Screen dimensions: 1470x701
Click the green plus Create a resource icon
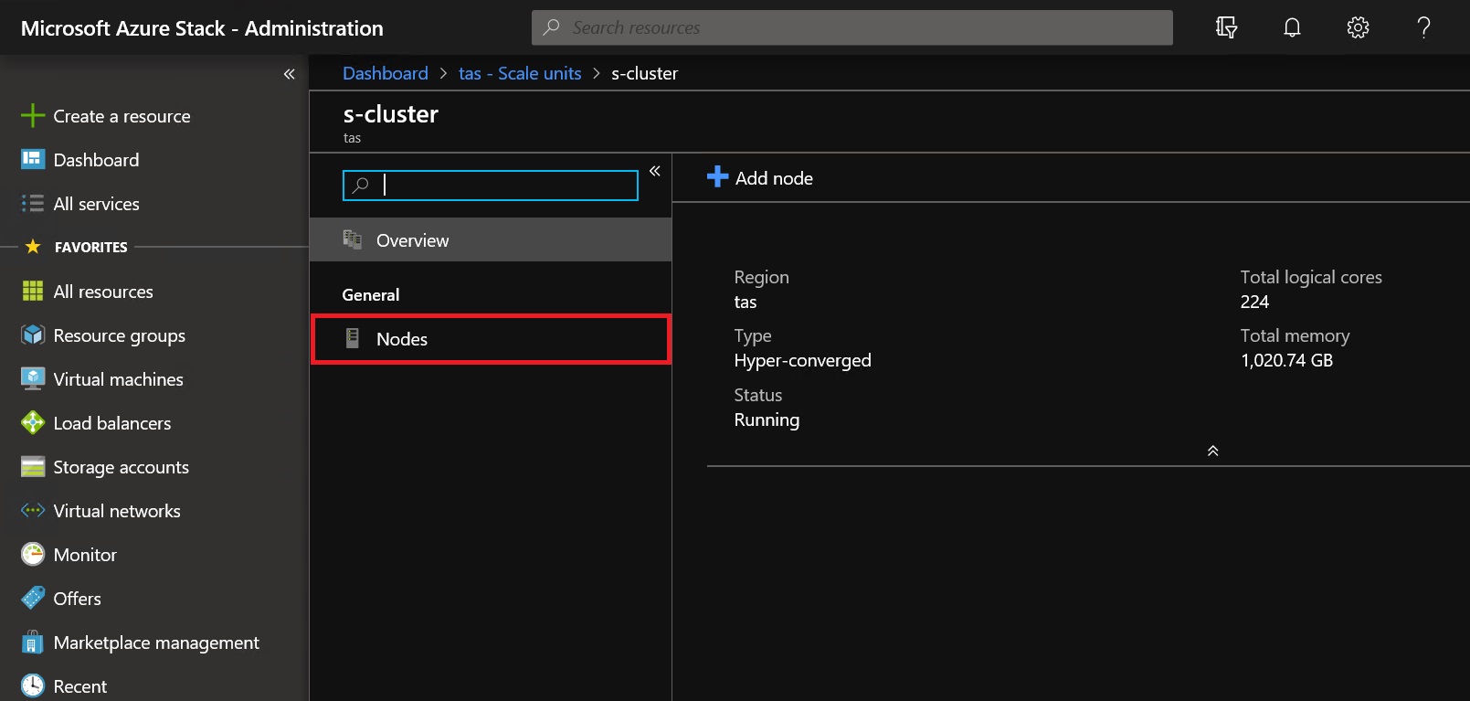[x=33, y=116]
